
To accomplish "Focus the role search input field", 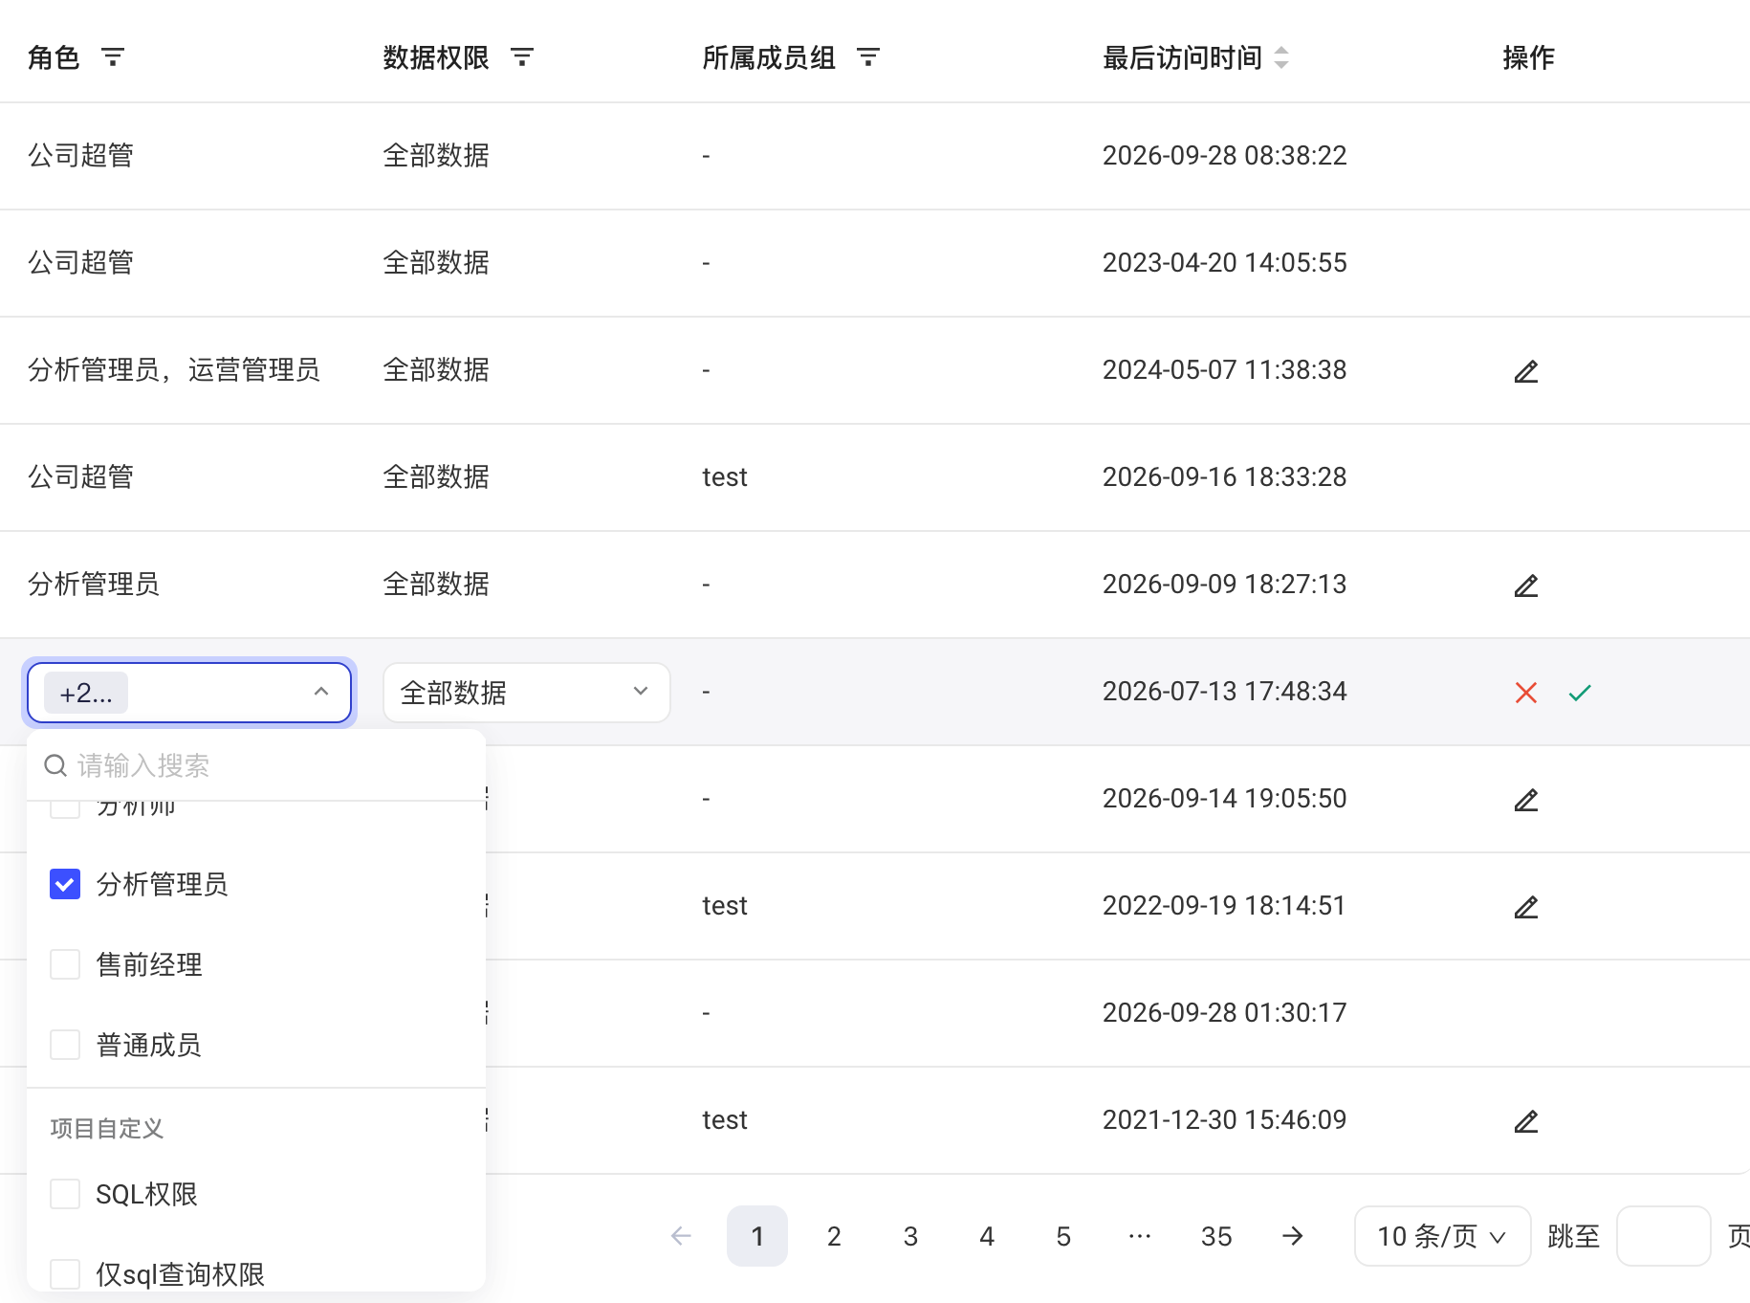I will point(256,765).
